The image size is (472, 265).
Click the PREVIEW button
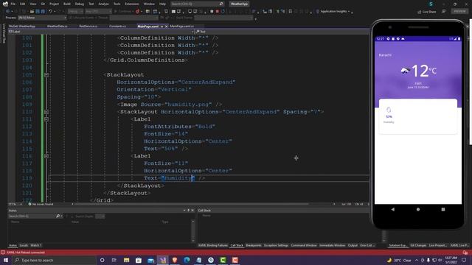[x=459, y=11]
